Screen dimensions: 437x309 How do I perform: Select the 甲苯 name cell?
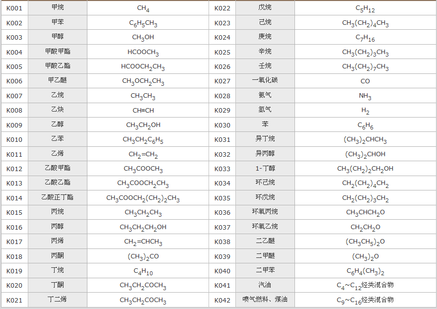click(x=58, y=23)
